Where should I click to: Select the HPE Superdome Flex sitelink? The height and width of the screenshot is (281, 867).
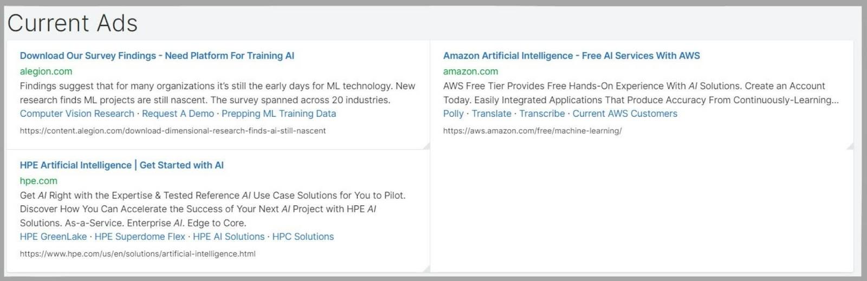(140, 237)
